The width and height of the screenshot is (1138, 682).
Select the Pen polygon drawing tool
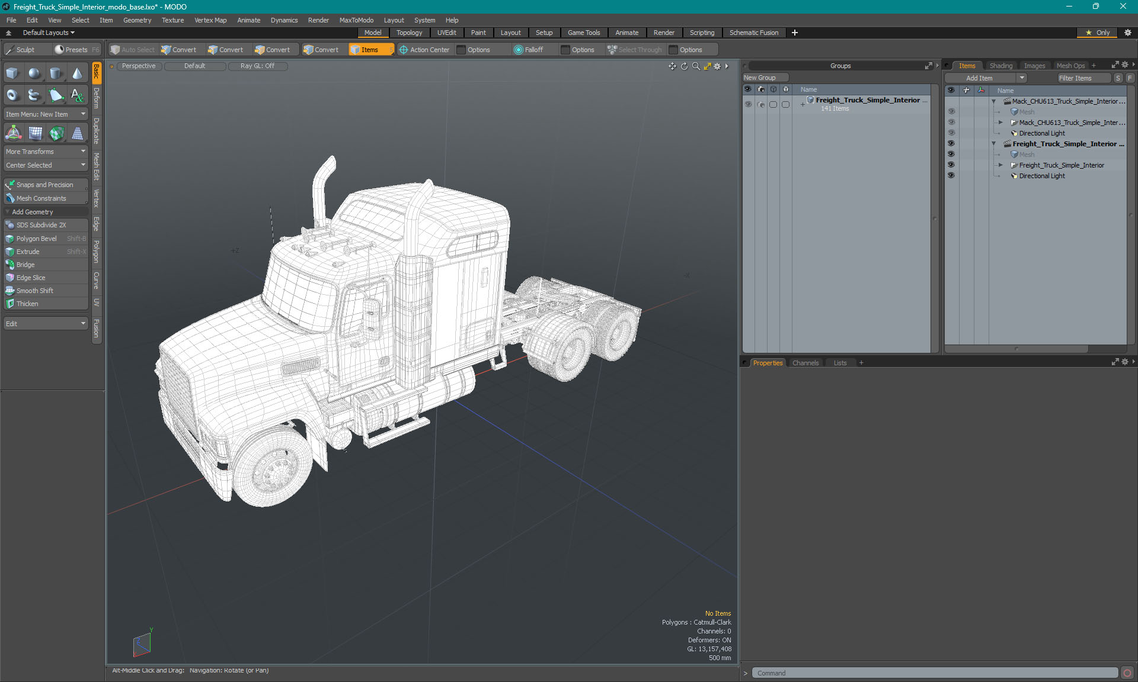point(56,95)
